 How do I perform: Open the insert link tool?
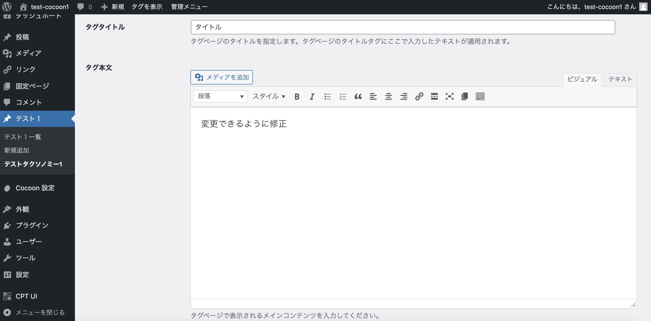[419, 97]
